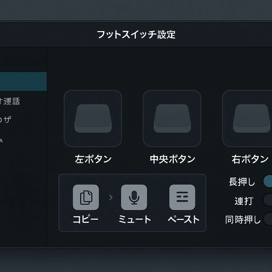Click the フットスイッチ設定 title
Image resolution: width=272 pixels, height=272 pixels.
tap(136, 35)
